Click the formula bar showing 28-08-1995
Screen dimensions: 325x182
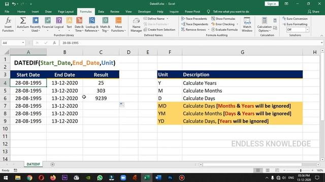pos(190,42)
